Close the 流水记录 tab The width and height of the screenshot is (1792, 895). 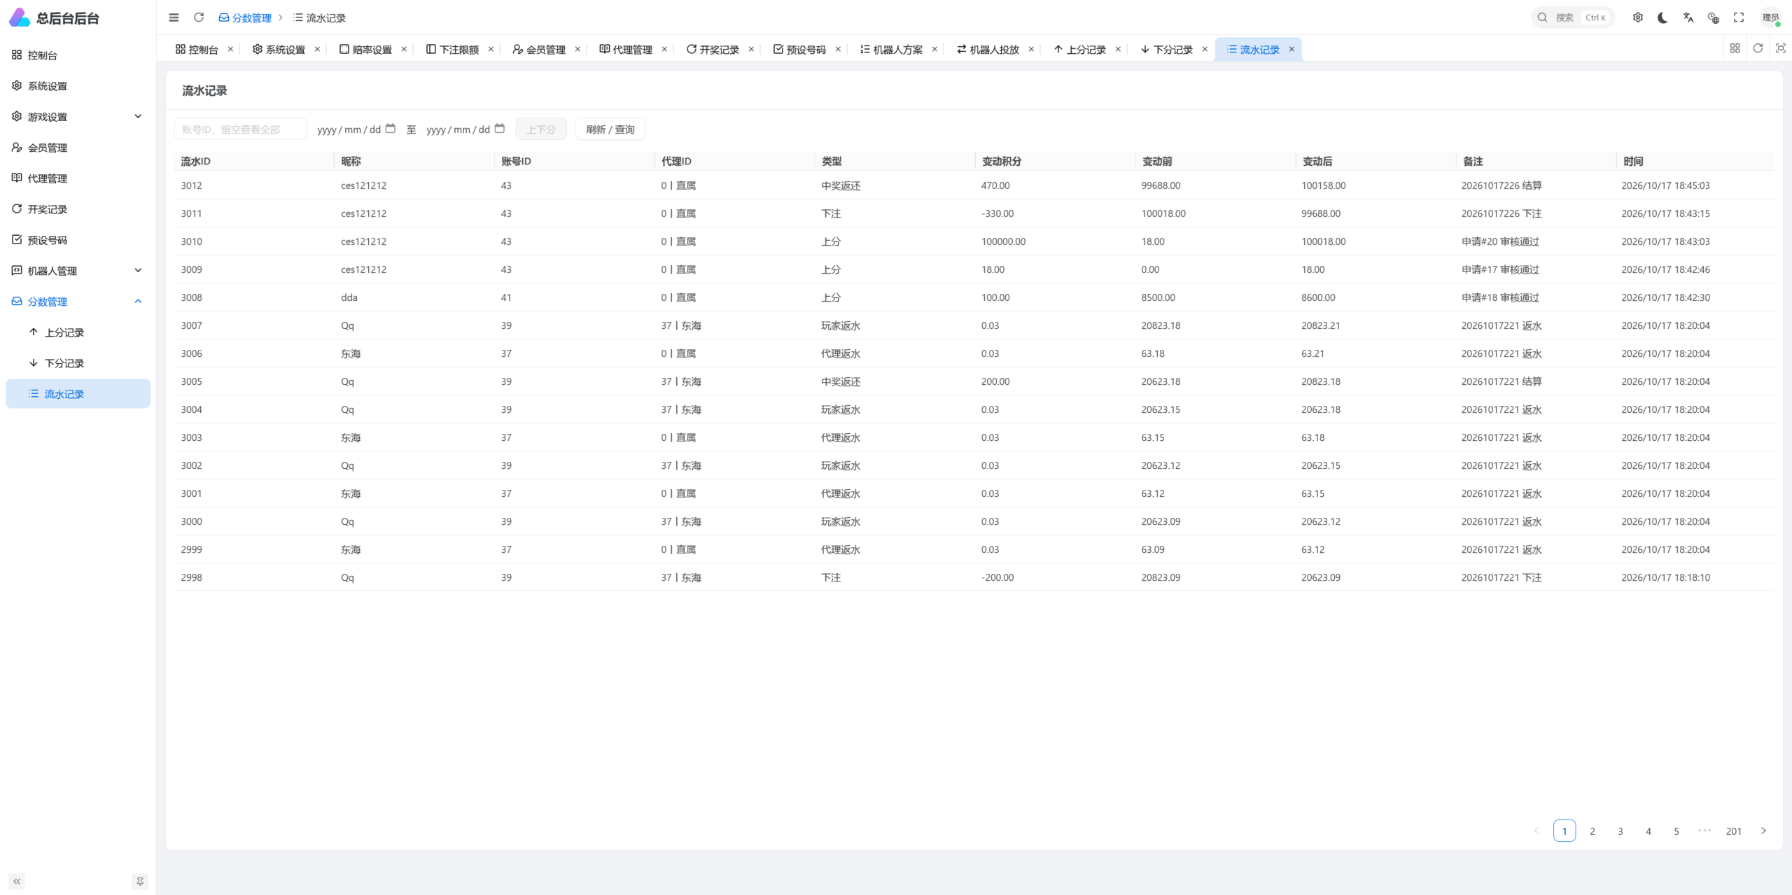(x=1291, y=49)
